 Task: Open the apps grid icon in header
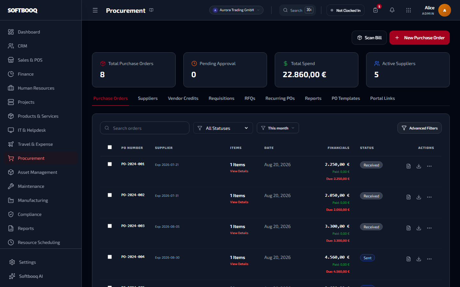(409, 10)
